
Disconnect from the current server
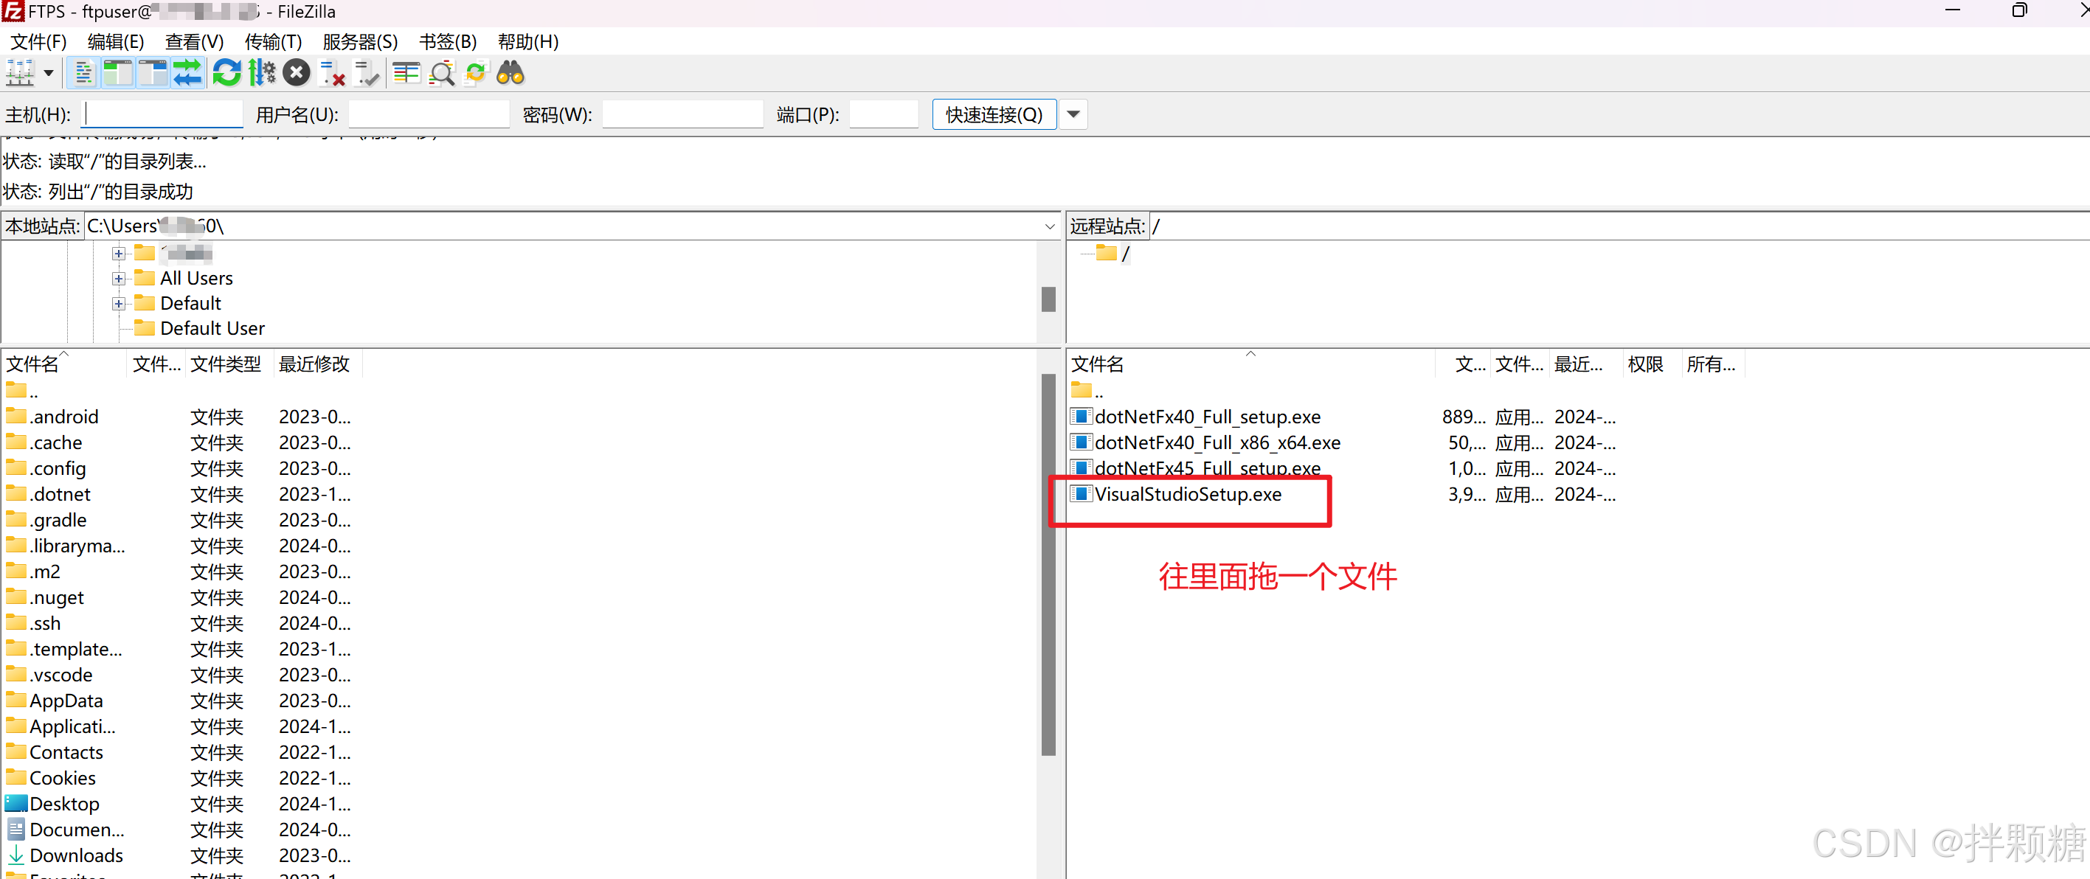(x=333, y=74)
